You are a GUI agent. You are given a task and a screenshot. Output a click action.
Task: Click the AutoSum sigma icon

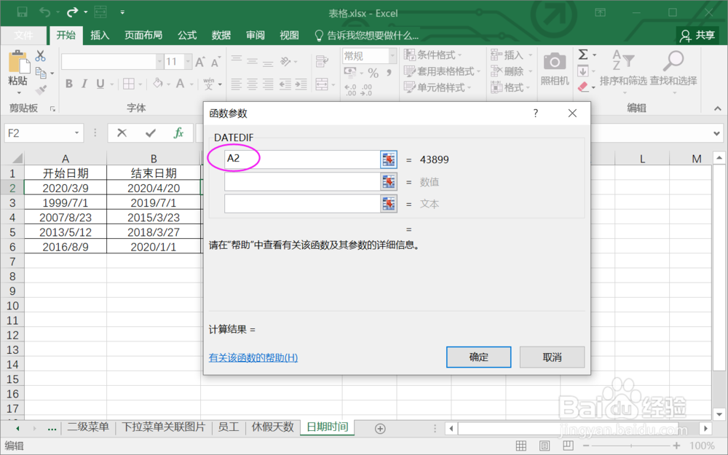(583, 55)
